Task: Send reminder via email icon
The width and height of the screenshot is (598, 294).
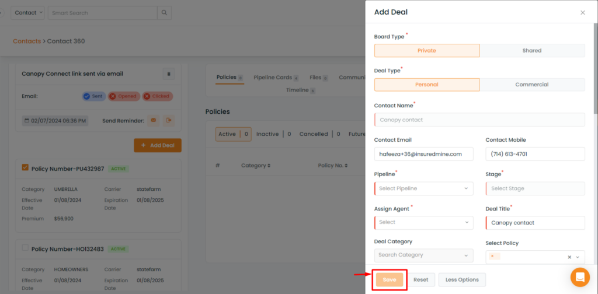Action: pyautogui.click(x=154, y=120)
